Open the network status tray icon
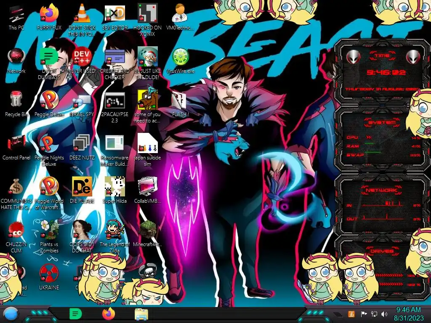 coord(374,314)
